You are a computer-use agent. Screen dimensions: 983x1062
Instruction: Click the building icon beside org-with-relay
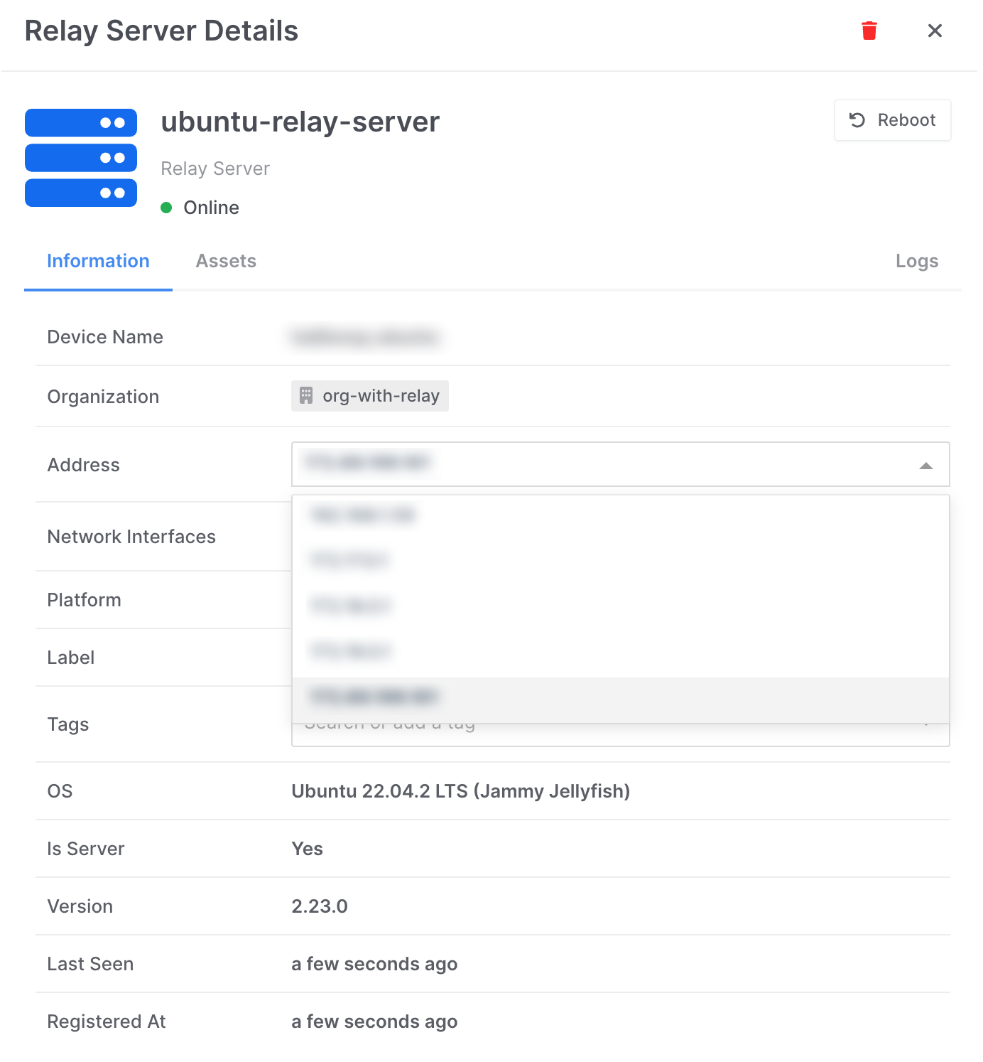pyautogui.click(x=306, y=396)
